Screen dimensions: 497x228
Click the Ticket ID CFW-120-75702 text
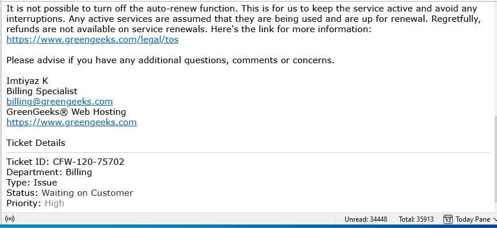[66, 162]
